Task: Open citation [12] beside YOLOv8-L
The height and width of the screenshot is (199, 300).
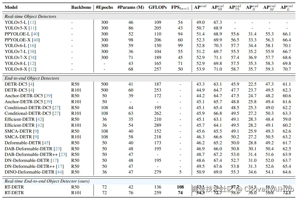Action: pyautogui.click(x=32, y=63)
